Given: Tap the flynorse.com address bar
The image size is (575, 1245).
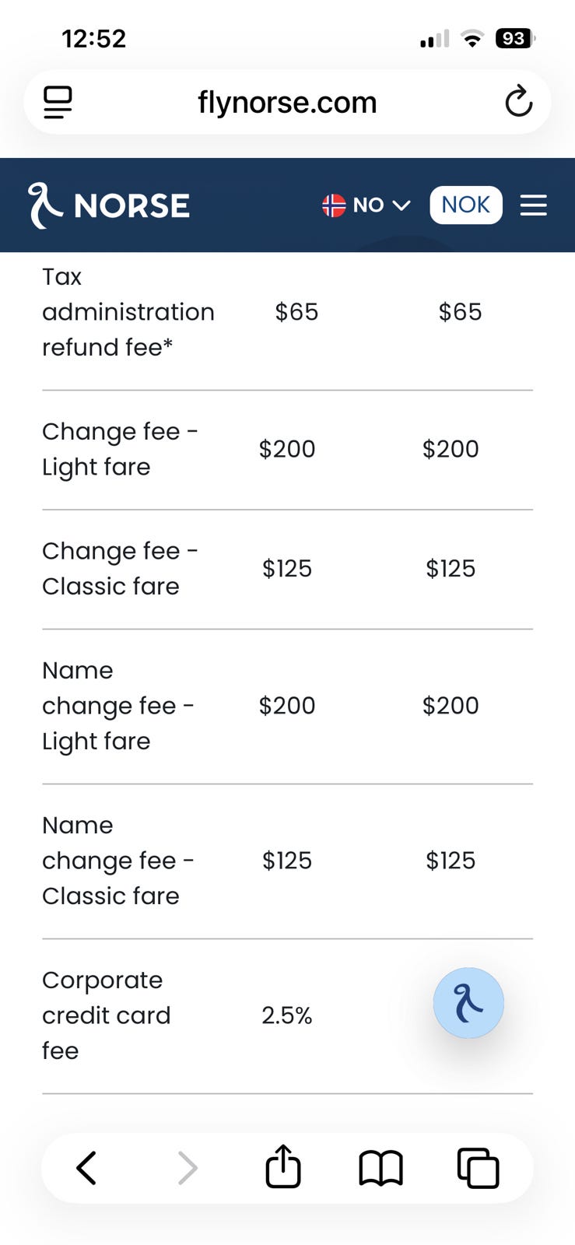Looking at the screenshot, I should click(x=287, y=102).
